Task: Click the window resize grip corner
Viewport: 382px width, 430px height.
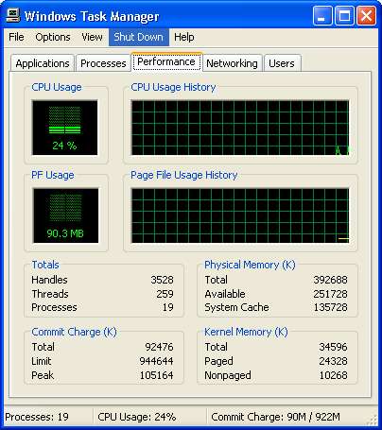Action: click(372, 420)
